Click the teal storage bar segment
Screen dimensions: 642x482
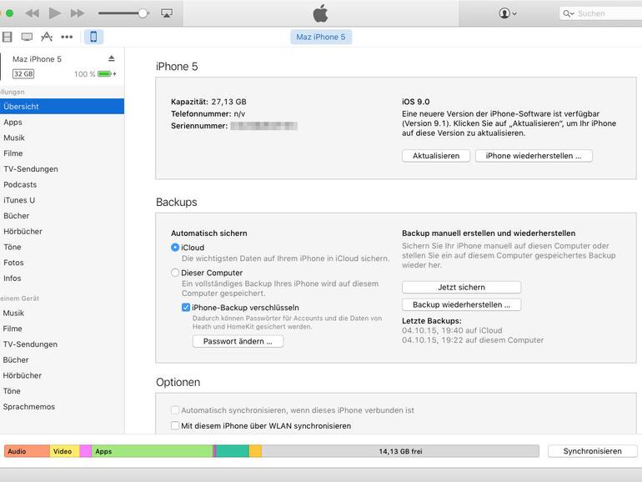pos(232,451)
